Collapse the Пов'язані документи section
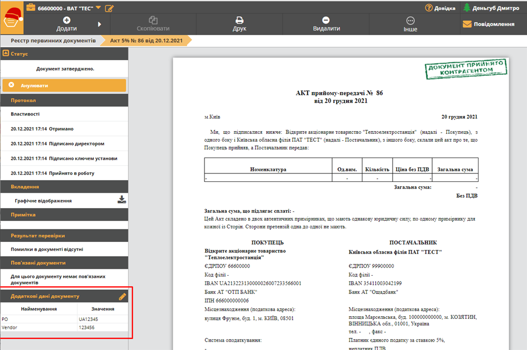Image resolution: width=527 pixels, height=350 pixels. click(x=64, y=263)
